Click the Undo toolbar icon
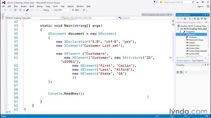Viewport: 211px width, 118px height. [32, 10]
